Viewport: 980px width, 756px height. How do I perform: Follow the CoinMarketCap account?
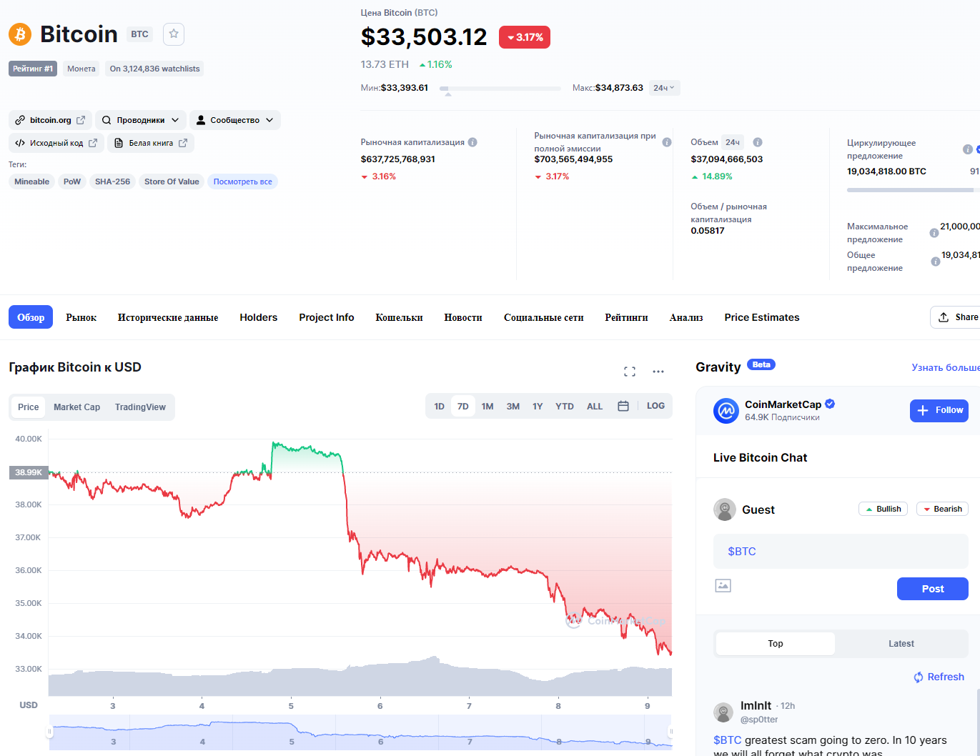coord(939,410)
